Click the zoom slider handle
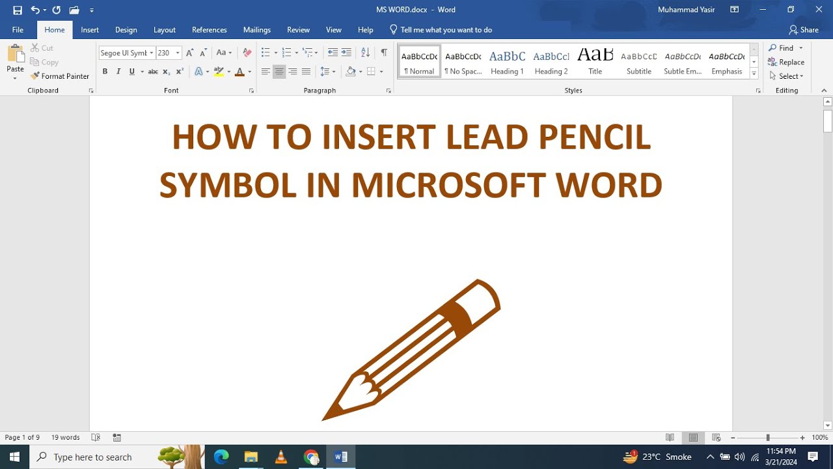The height and width of the screenshot is (469, 833). (x=768, y=438)
